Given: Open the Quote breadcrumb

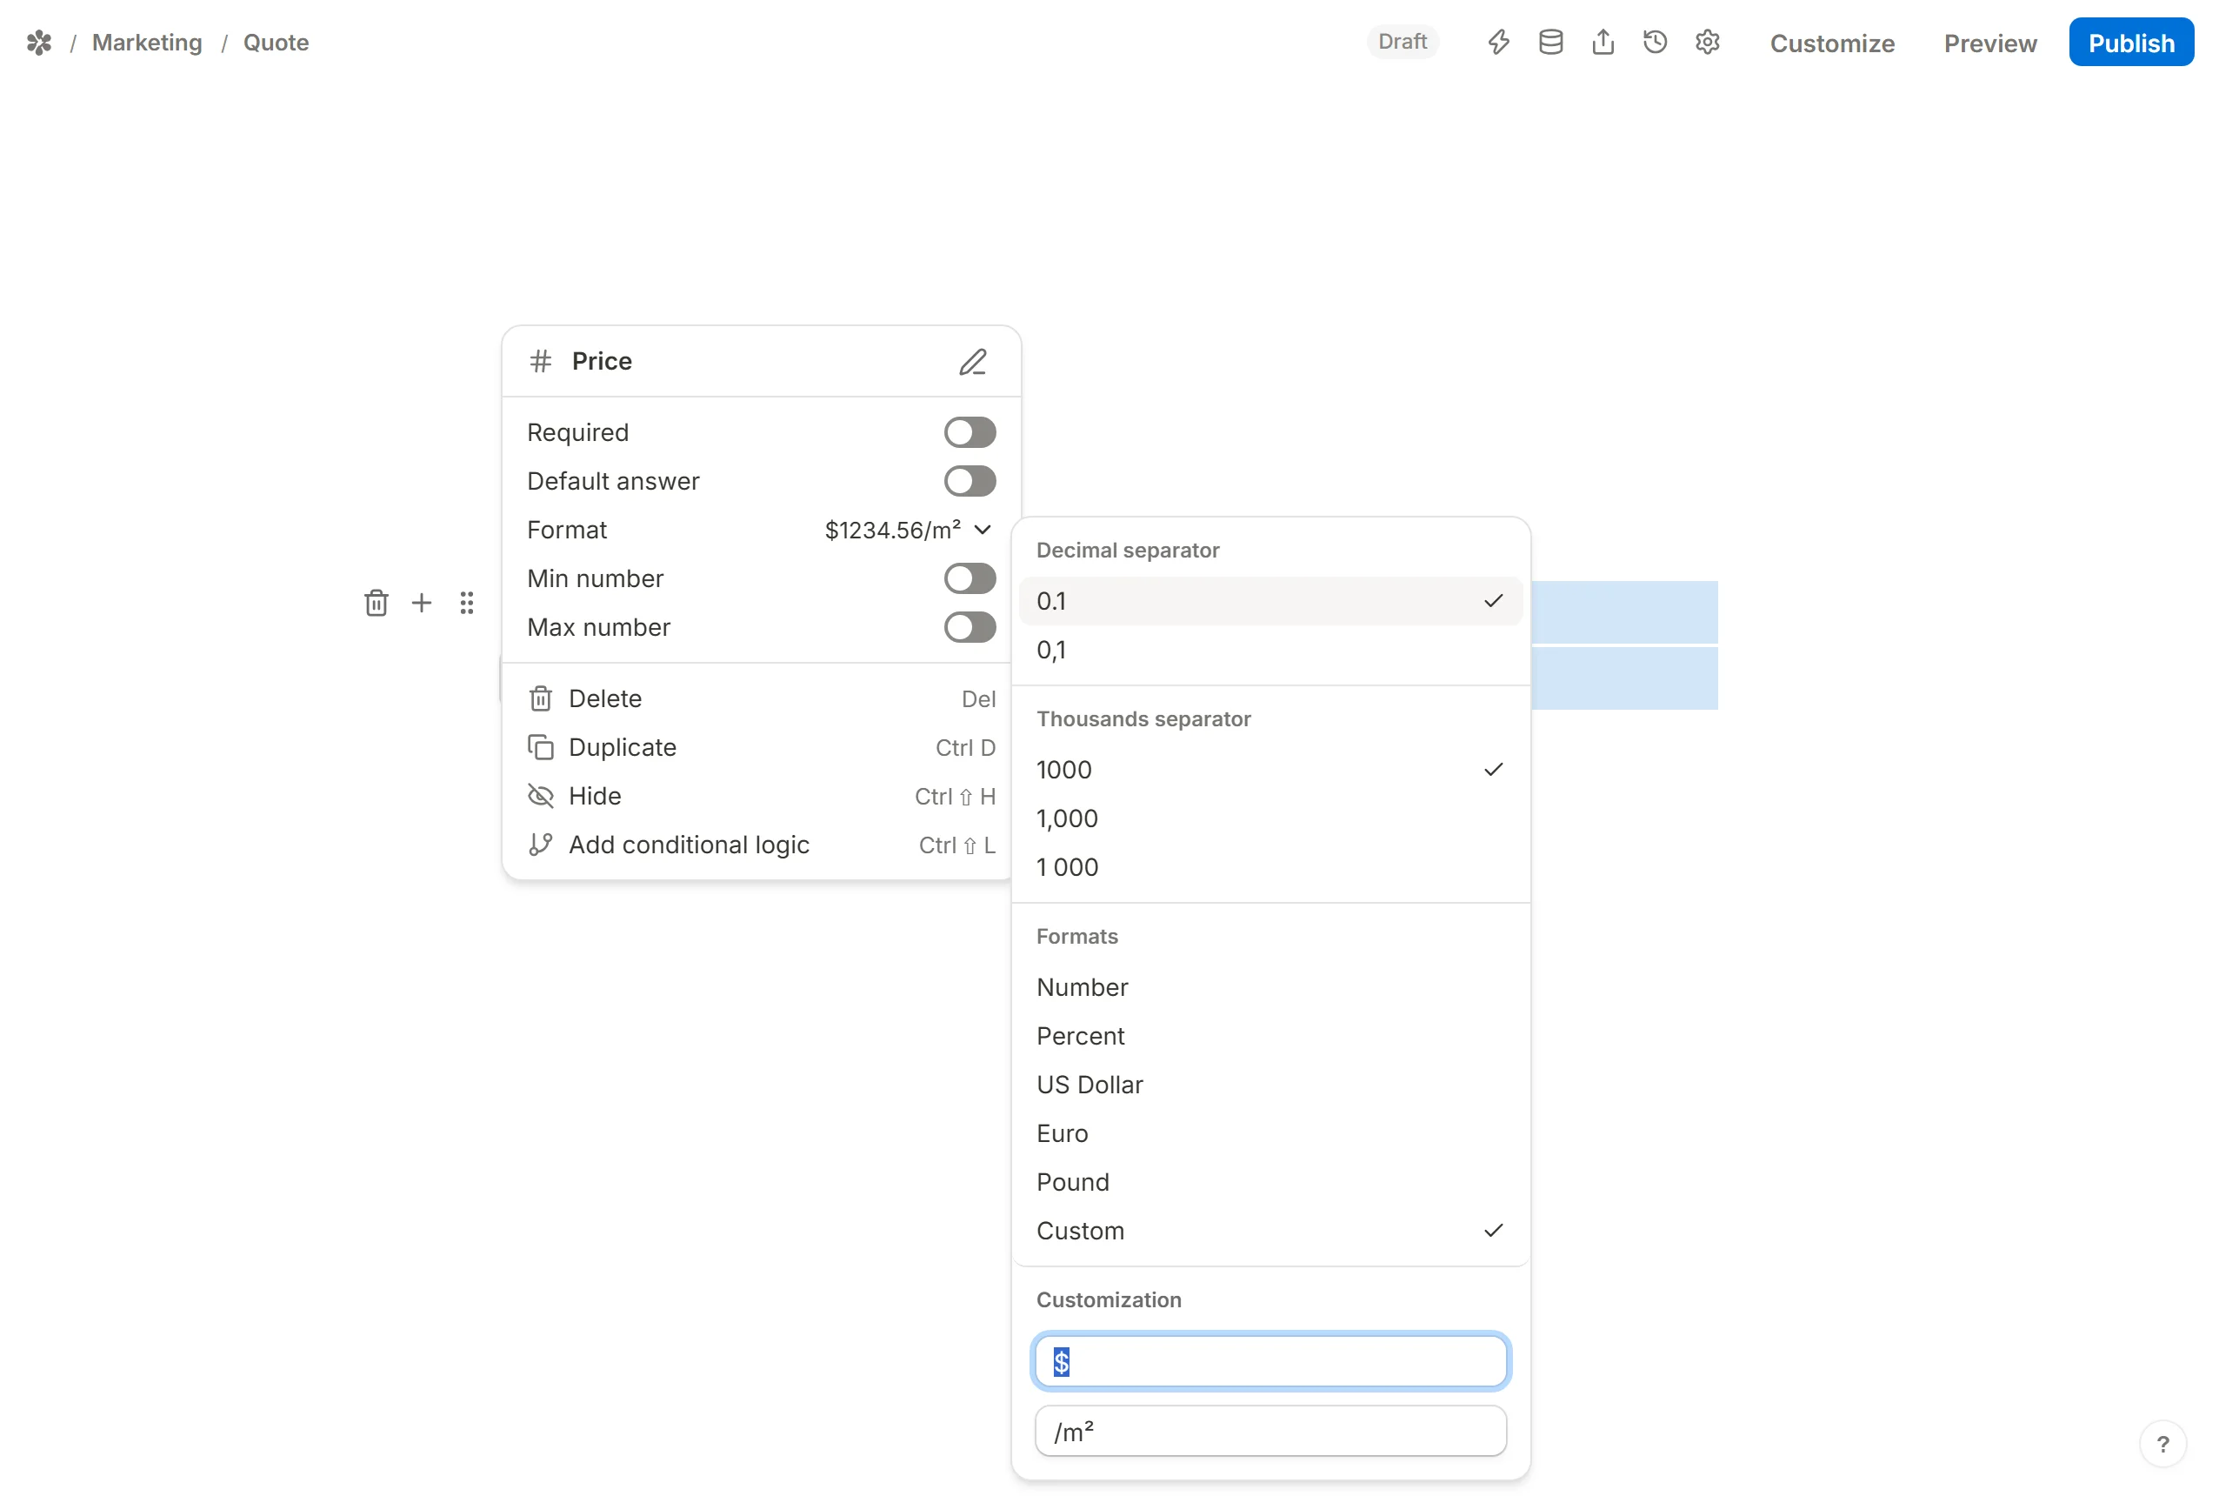Looking at the screenshot, I should click(x=276, y=43).
